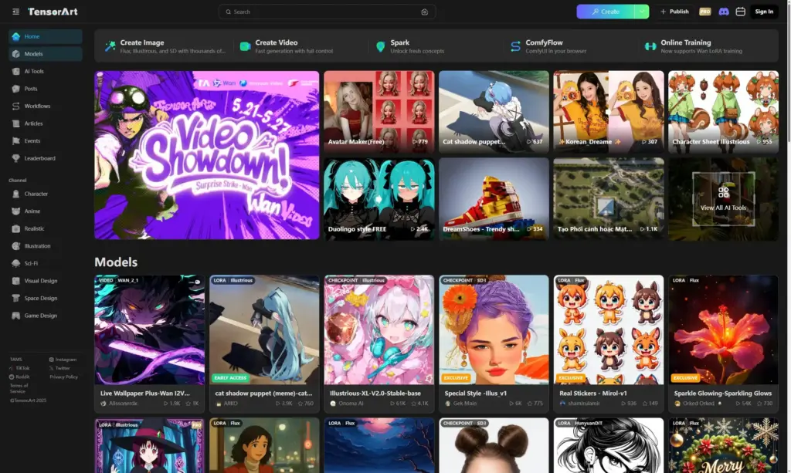Click the Twitter footer link
This screenshot has height=473, width=791.
[x=59, y=368]
